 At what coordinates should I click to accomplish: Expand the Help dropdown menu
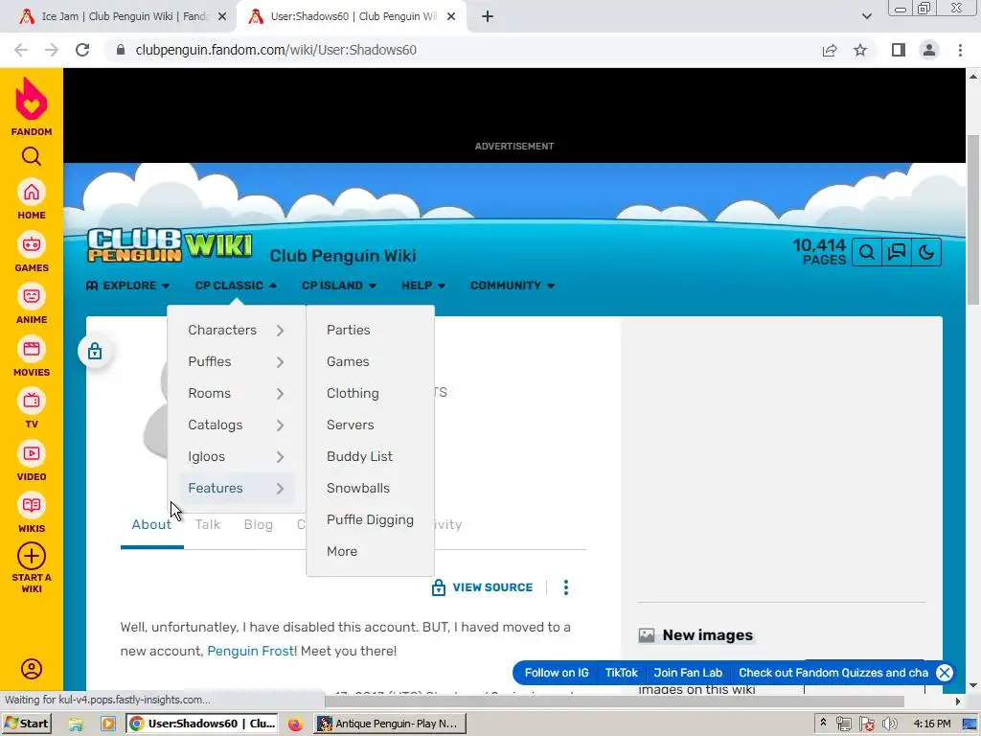point(422,286)
